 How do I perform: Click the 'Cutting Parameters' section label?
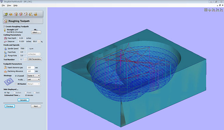[x=12, y=35]
